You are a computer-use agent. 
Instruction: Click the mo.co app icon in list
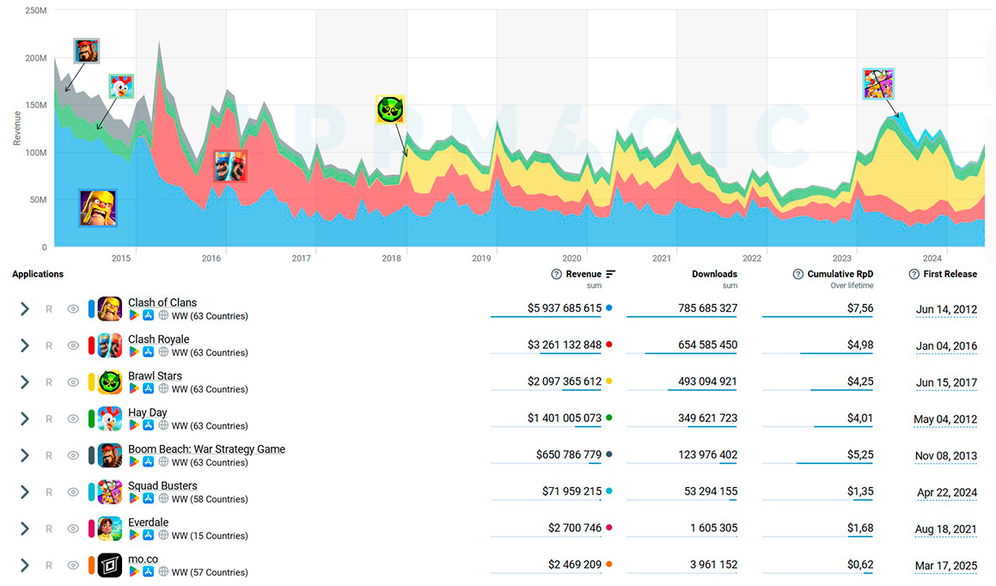(109, 565)
